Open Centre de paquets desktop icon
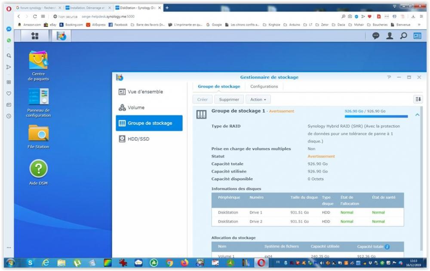The width and height of the screenshot is (430, 271). tap(38, 61)
